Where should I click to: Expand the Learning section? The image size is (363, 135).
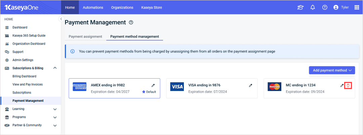55,109
